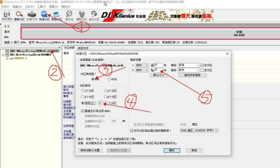Click the current disk selection field in dialog

[102, 65]
